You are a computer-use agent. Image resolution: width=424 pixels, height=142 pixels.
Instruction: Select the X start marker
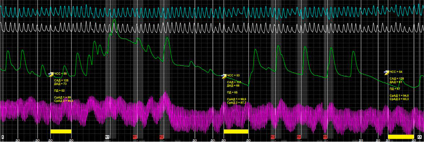pos(3,137)
